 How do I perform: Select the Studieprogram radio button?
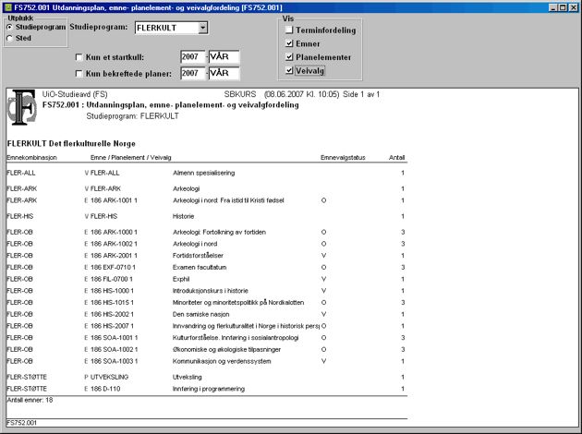(9, 27)
